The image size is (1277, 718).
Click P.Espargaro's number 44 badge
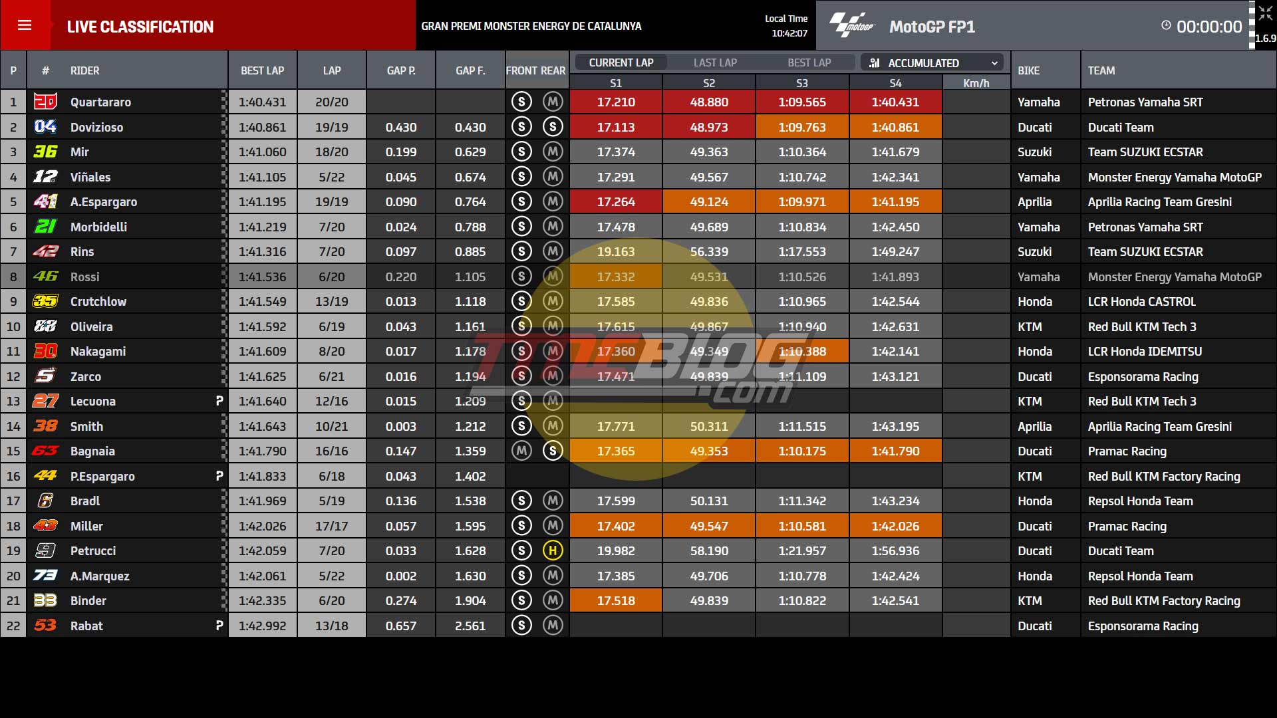(45, 475)
